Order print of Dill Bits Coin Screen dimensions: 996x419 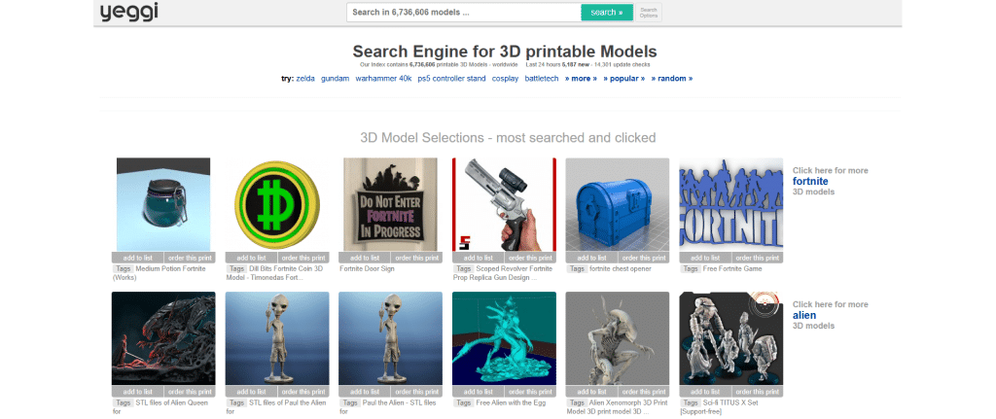303,258
